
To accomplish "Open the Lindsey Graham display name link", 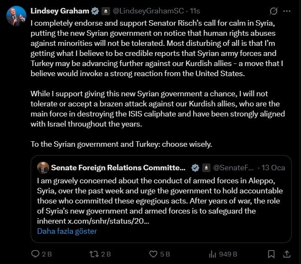I will tap(60, 11).
